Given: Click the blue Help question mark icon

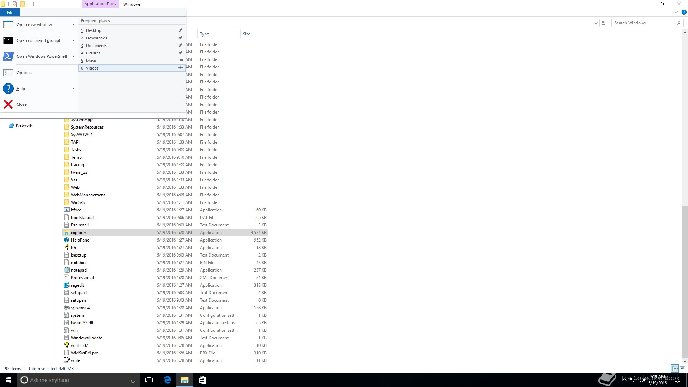Looking at the screenshot, I should tap(8, 89).
